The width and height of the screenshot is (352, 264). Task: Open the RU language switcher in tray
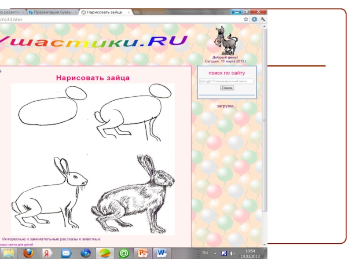click(205, 253)
